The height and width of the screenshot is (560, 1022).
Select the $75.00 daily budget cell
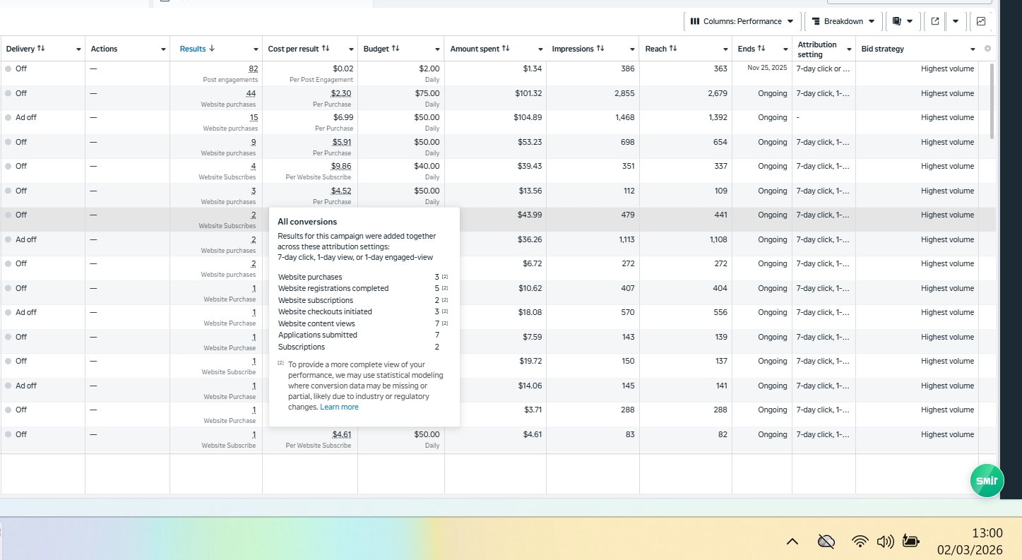(401, 97)
